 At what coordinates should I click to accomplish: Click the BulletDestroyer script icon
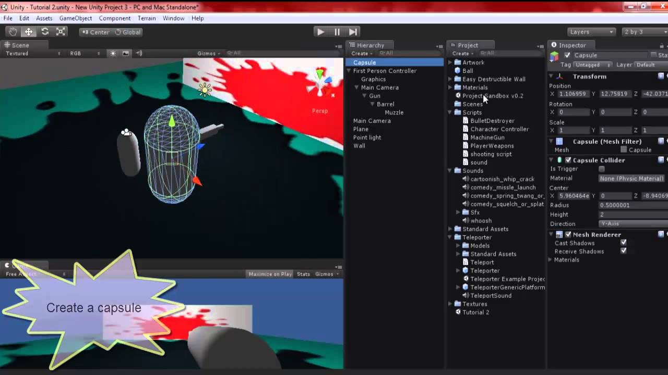coord(466,121)
